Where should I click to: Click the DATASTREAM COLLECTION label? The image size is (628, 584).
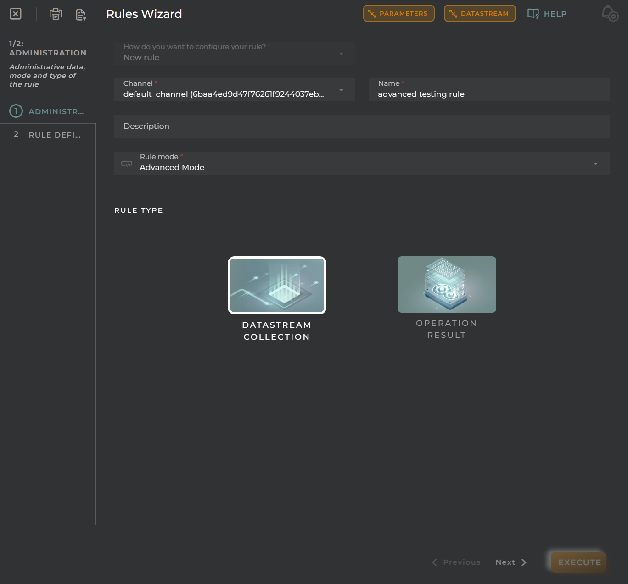click(x=277, y=331)
